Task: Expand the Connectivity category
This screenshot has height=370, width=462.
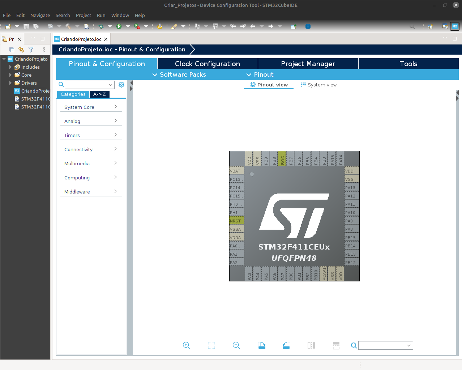Action: [x=91, y=149]
